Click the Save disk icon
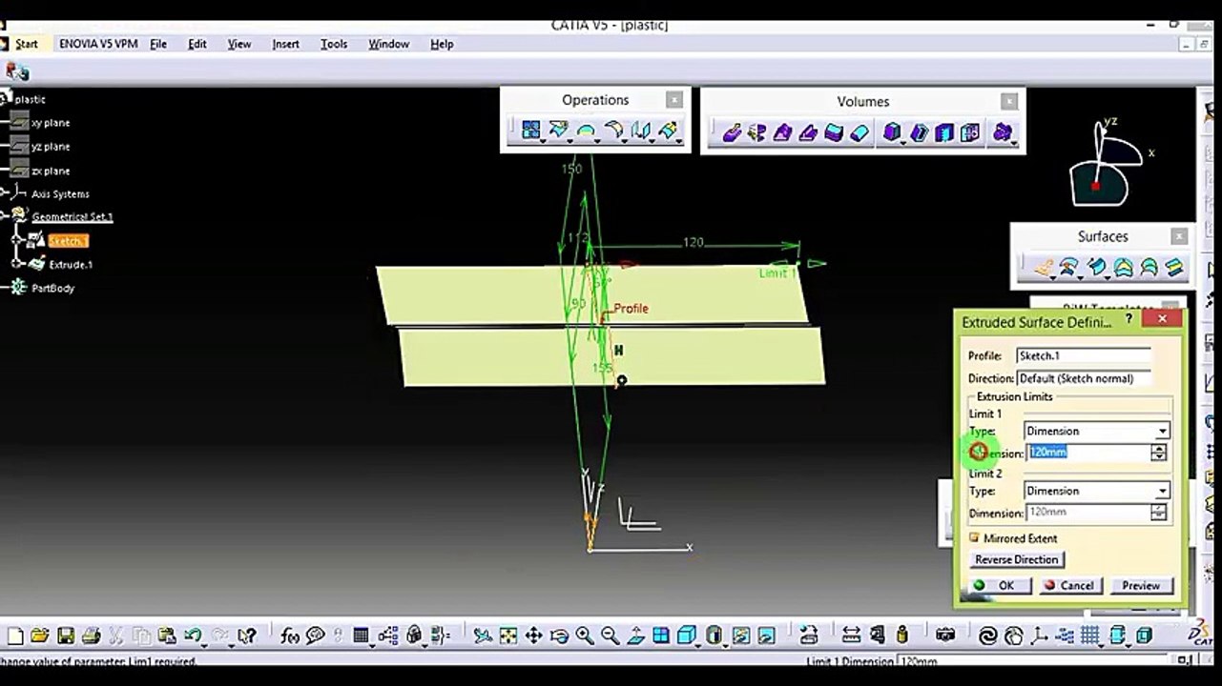1222x686 pixels. tap(65, 636)
